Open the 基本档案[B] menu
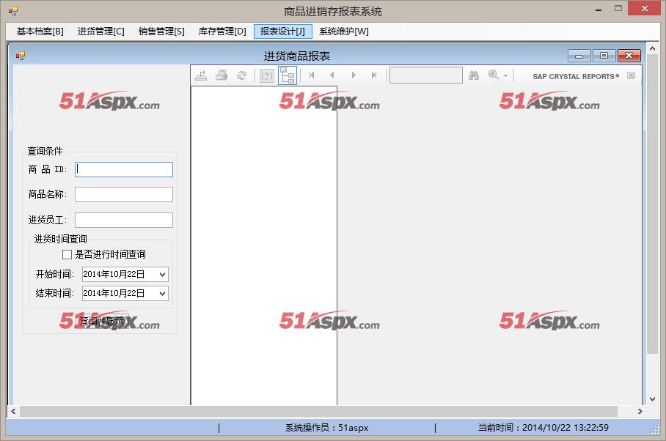This screenshot has width=666, height=441. click(x=40, y=31)
